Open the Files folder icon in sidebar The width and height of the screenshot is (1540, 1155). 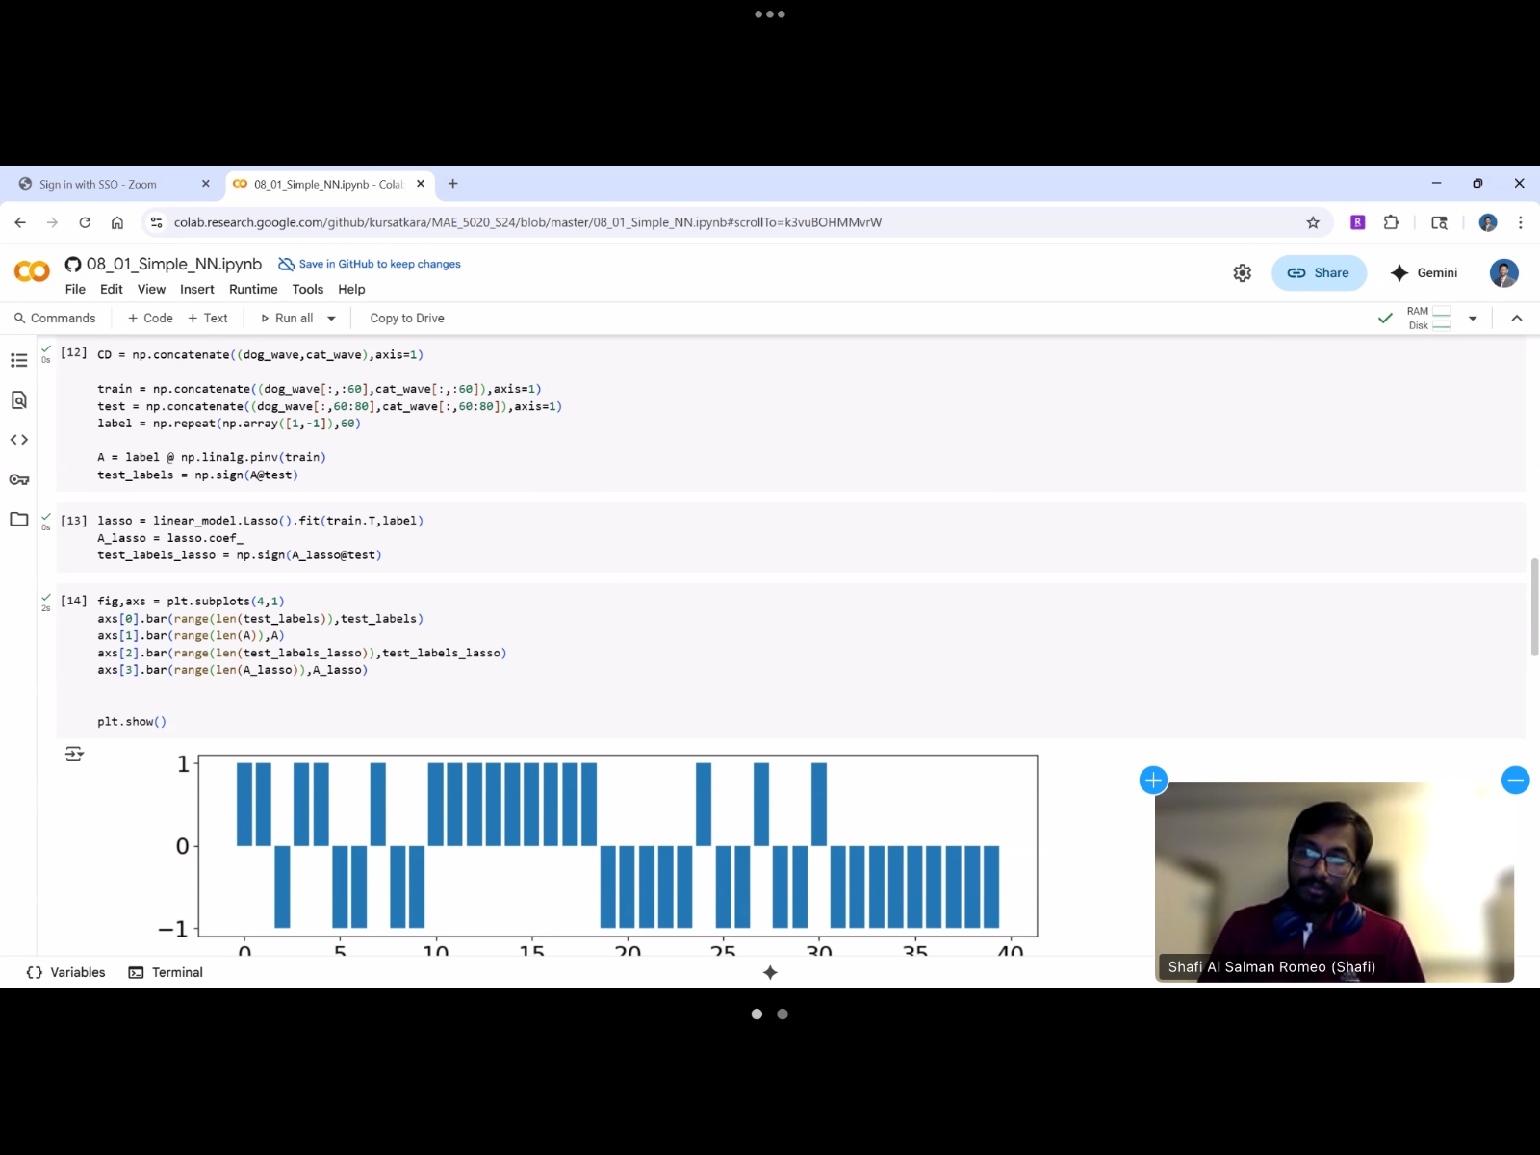pos(18,520)
